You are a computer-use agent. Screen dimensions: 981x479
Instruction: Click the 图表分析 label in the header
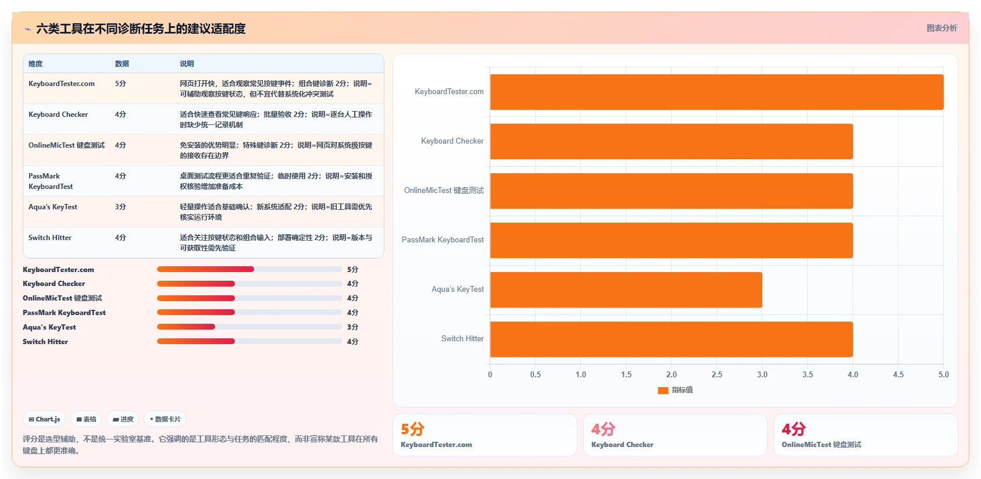pos(941,28)
